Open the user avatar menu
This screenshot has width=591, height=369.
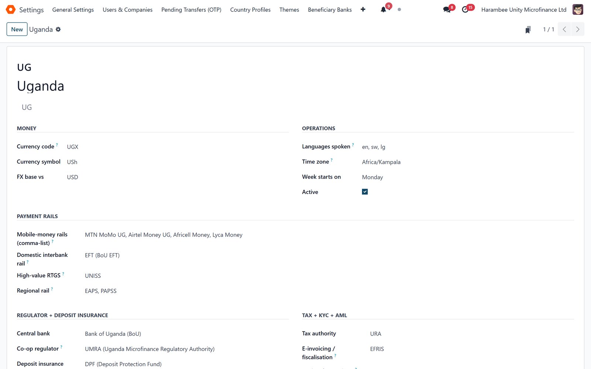pos(578,10)
